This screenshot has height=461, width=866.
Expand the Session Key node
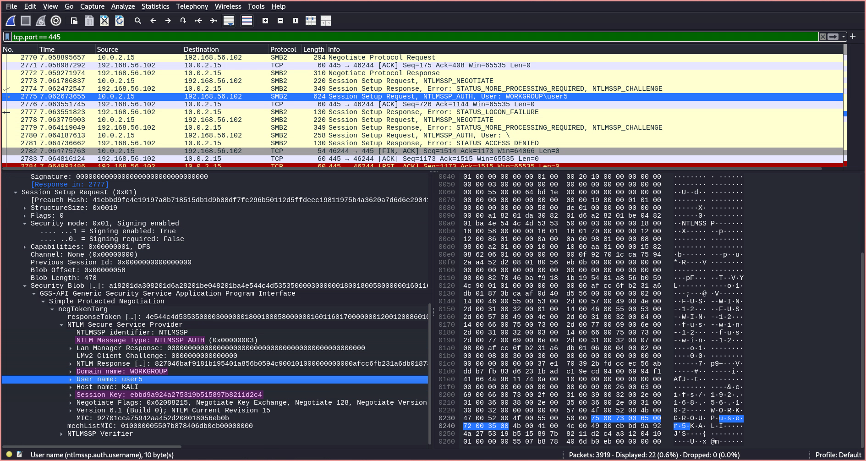click(x=71, y=395)
